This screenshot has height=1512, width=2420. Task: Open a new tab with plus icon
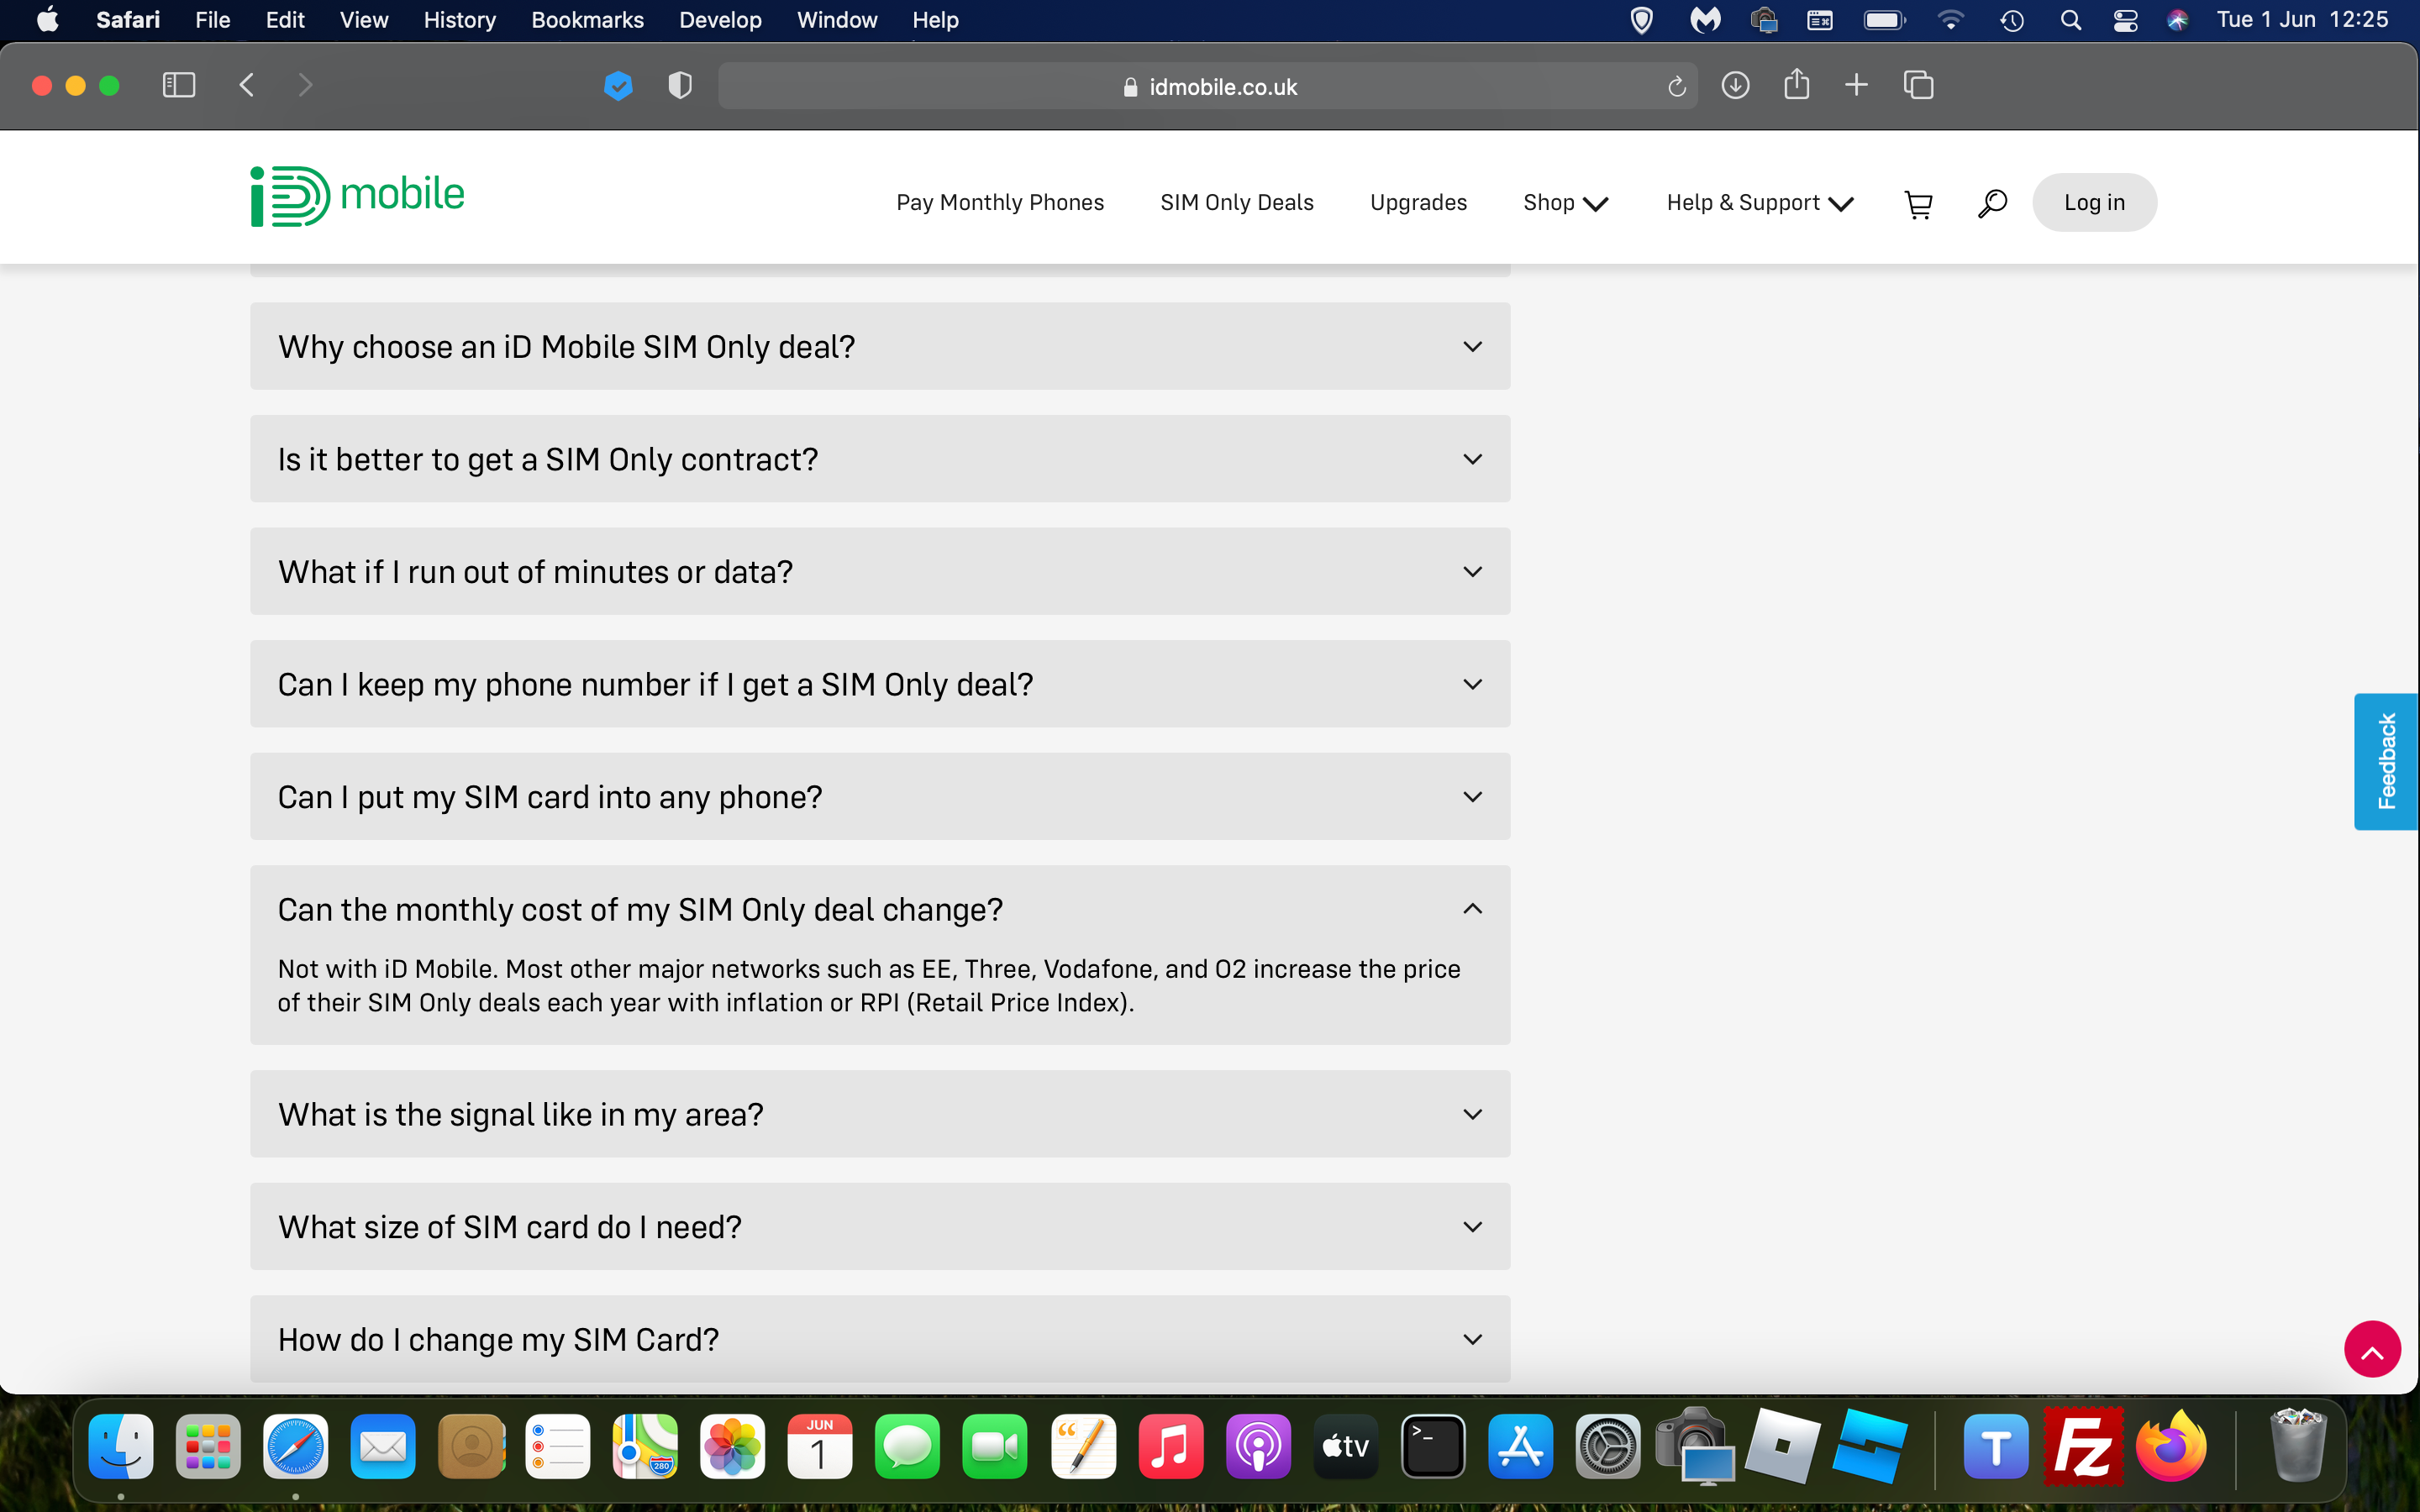[x=1856, y=86]
